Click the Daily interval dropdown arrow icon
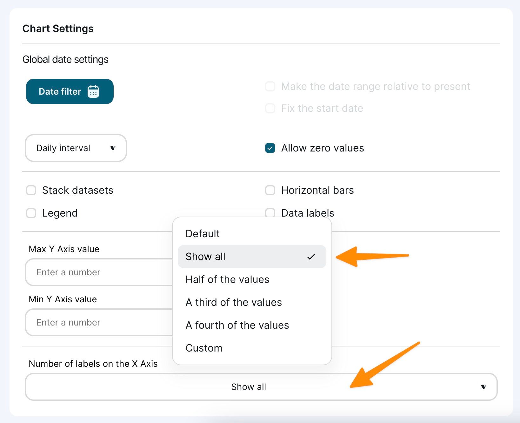 coord(113,148)
